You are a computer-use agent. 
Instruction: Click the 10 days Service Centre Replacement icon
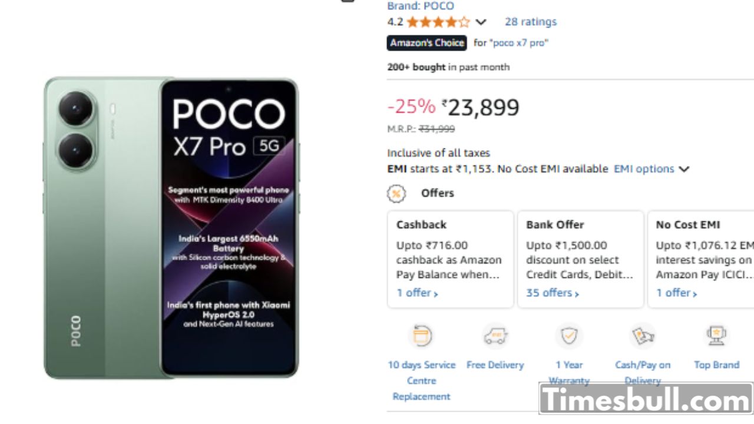tap(422, 336)
